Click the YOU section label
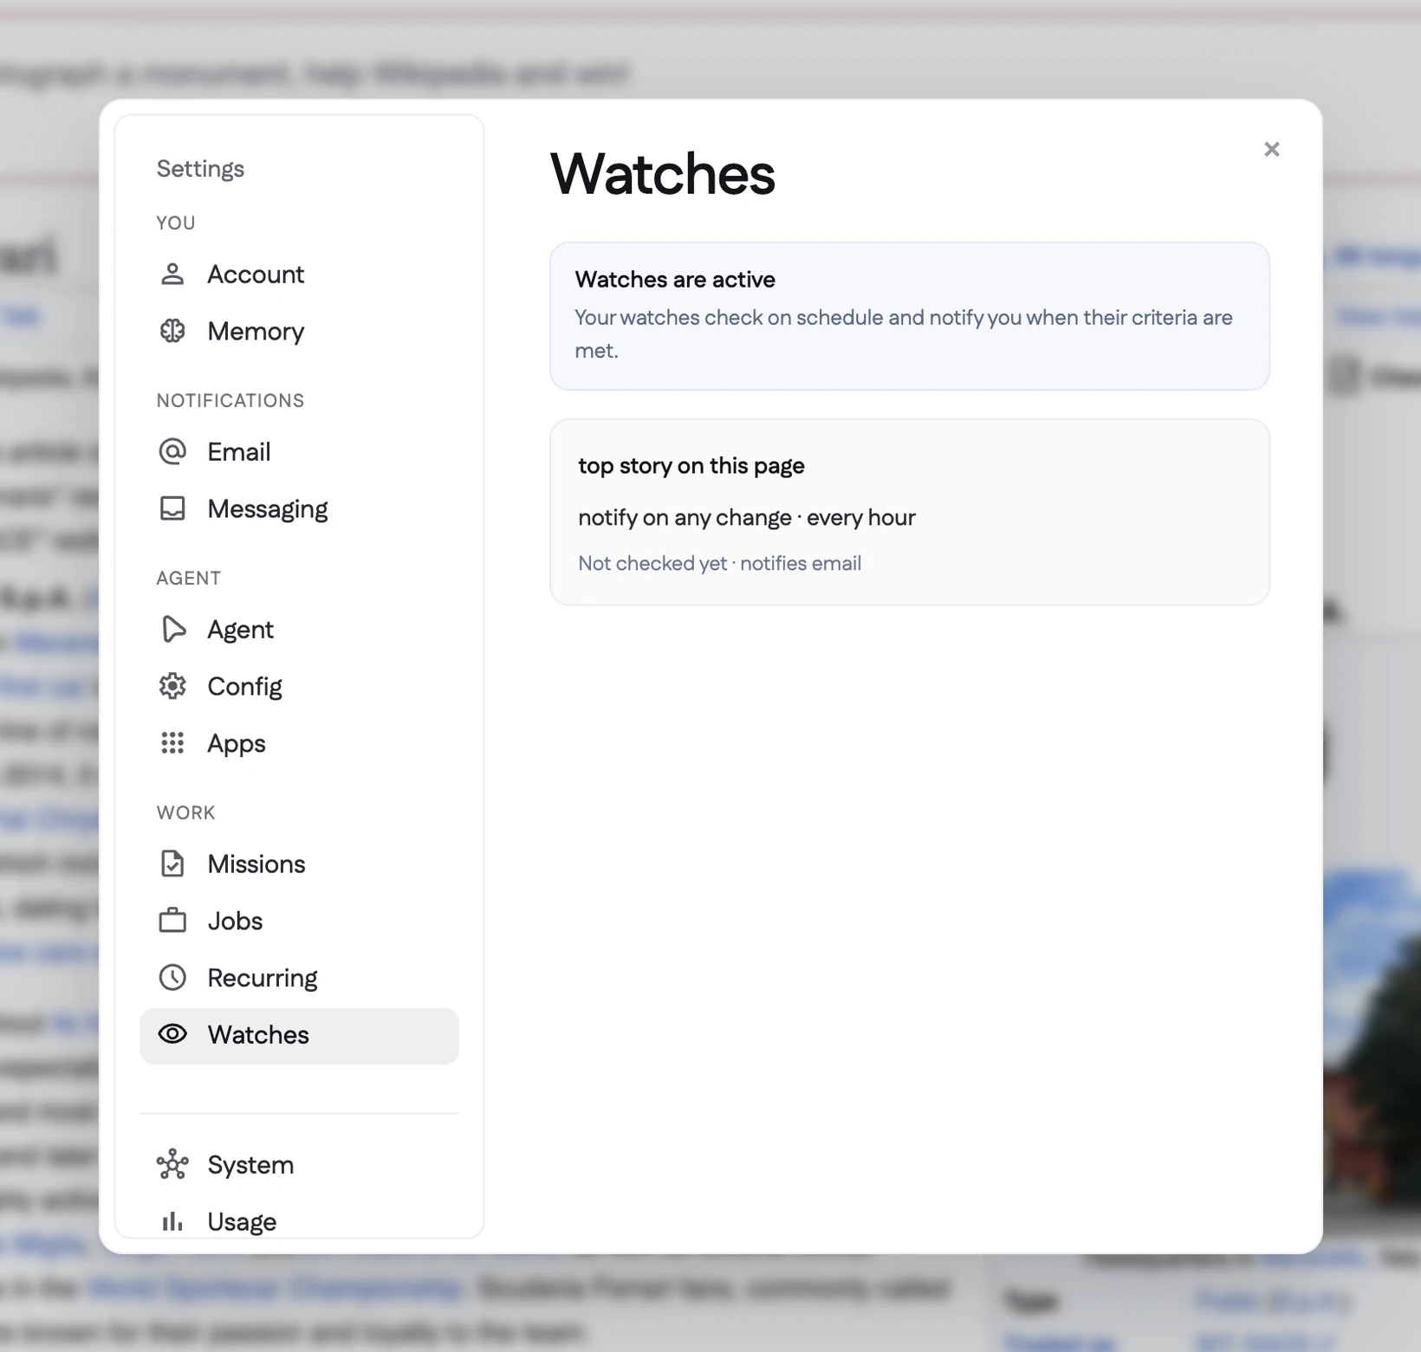The height and width of the screenshot is (1352, 1421). [175, 223]
